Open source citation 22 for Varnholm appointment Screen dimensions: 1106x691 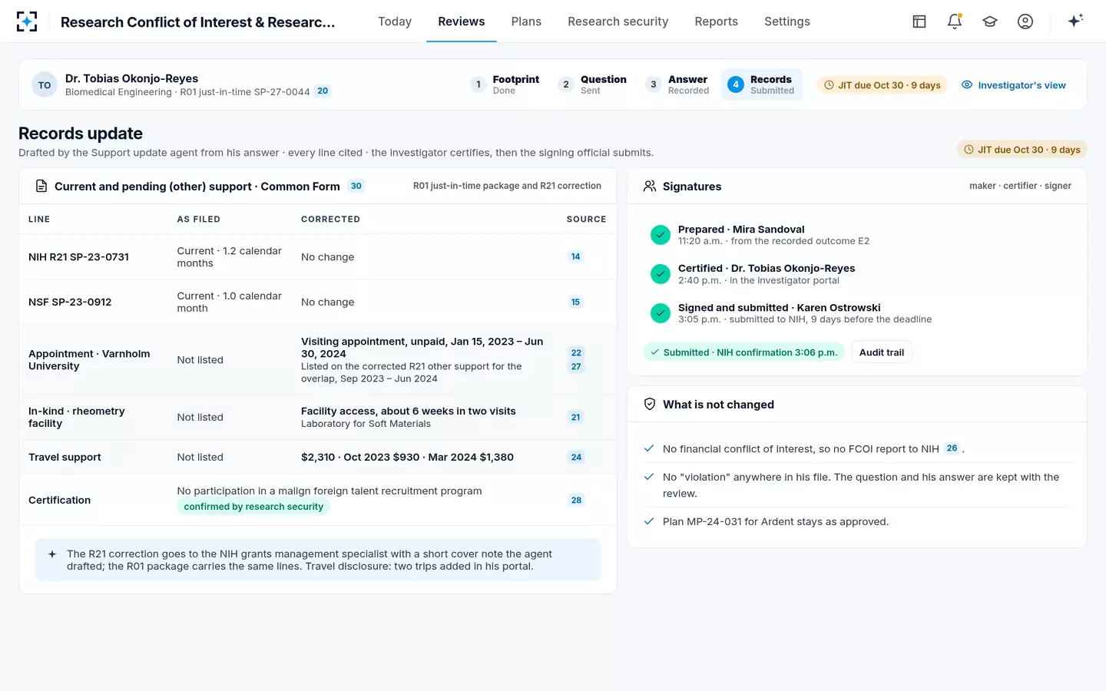[x=576, y=352]
